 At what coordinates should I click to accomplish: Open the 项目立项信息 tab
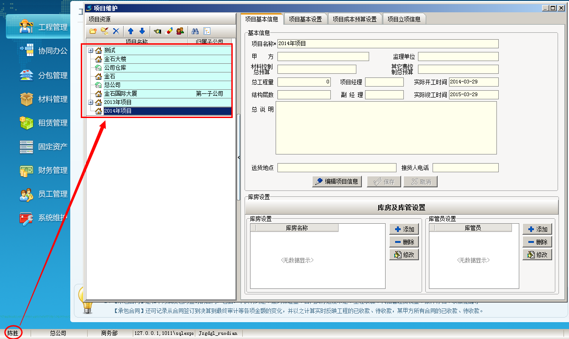pos(404,19)
